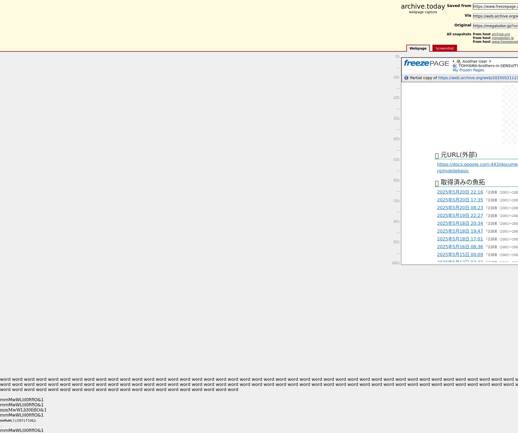
Task: Open the My Frozen Pages link
Action: click(468, 70)
